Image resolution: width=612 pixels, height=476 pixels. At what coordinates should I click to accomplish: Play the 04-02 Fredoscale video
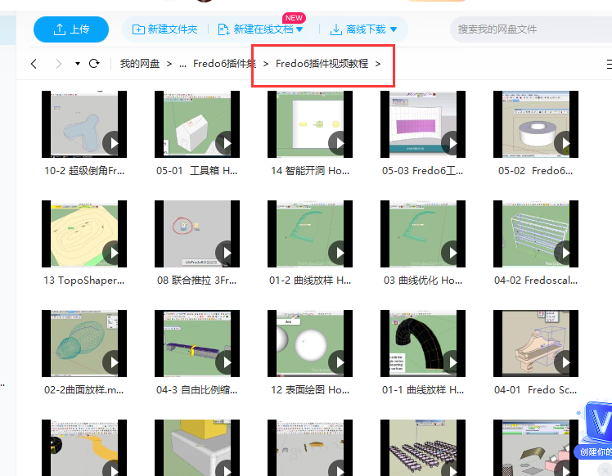click(565, 253)
